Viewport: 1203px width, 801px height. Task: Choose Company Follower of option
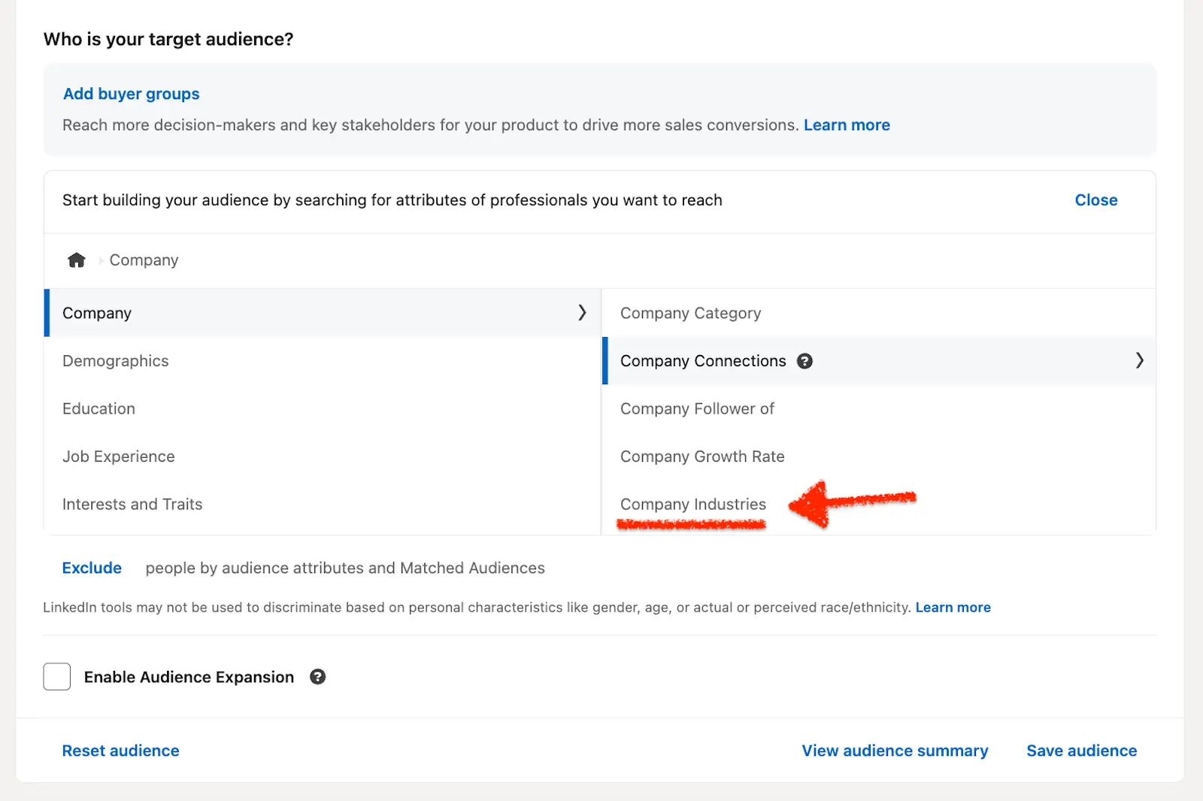pyautogui.click(x=697, y=409)
